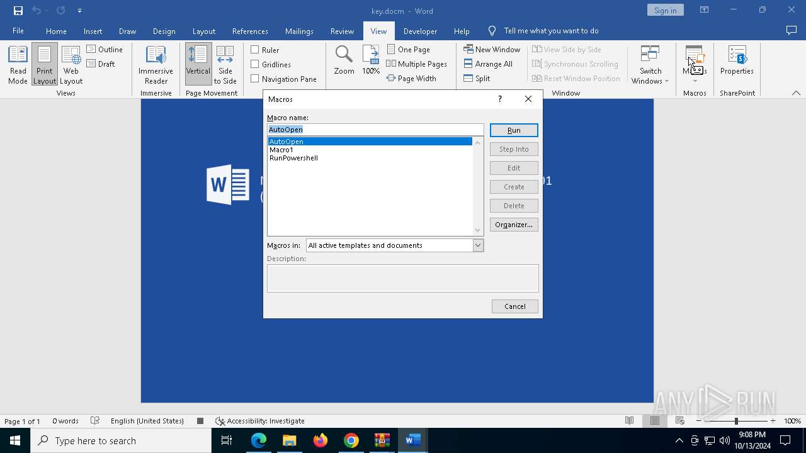Cancel the Macros dialog
Viewport: 806px width, 453px height.
click(x=514, y=306)
